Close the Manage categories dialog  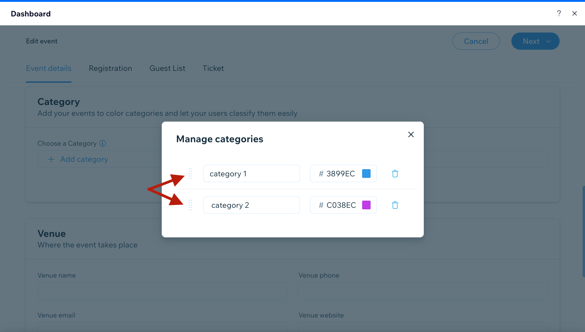tap(411, 135)
